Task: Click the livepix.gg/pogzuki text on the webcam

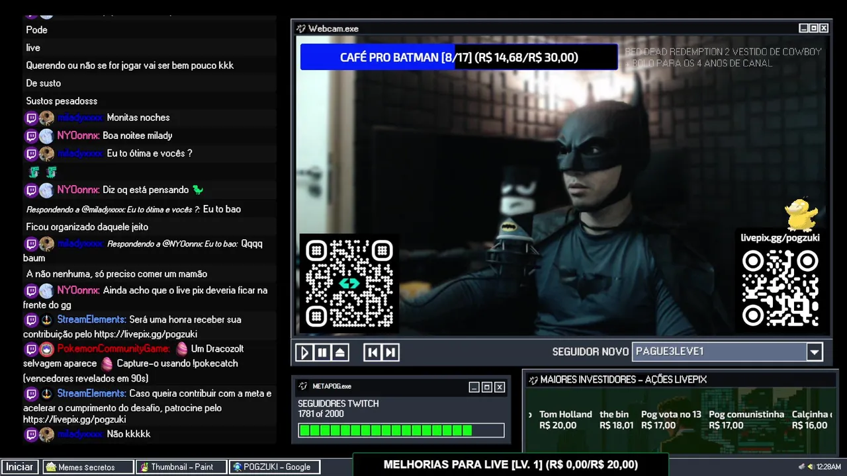Action: 780,237
